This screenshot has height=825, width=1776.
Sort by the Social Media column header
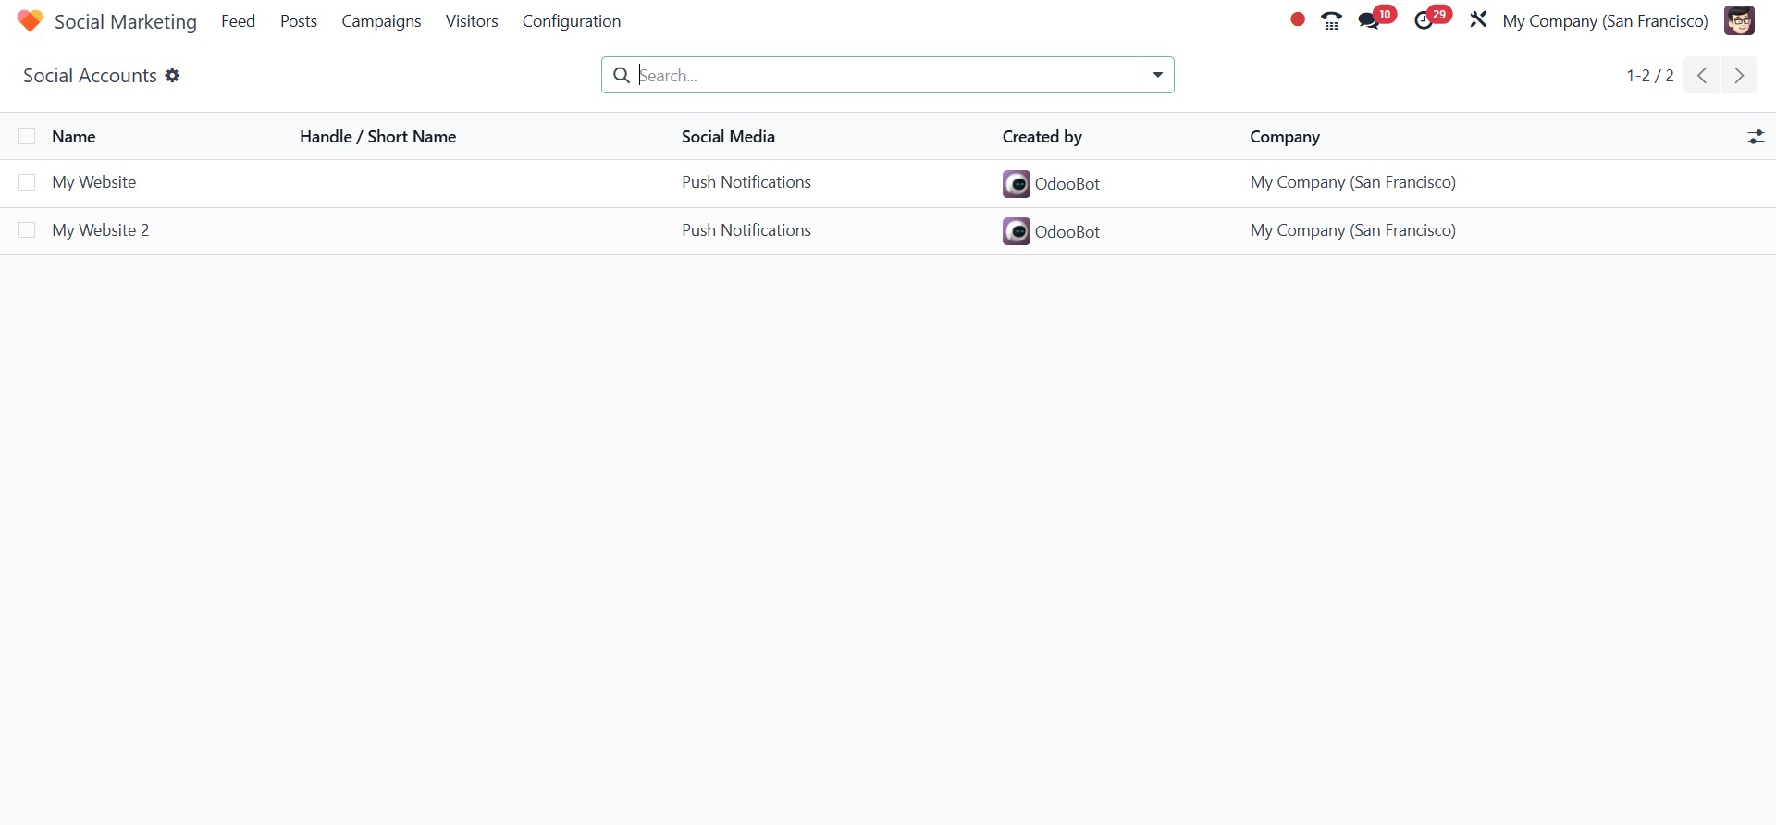coord(728,137)
